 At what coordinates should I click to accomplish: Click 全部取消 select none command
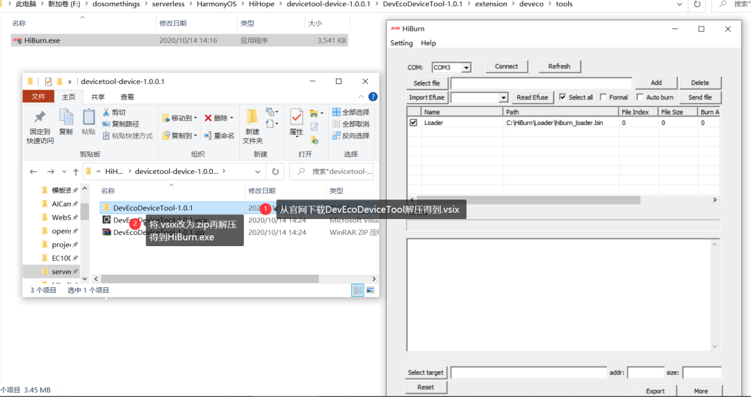(351, 124)
